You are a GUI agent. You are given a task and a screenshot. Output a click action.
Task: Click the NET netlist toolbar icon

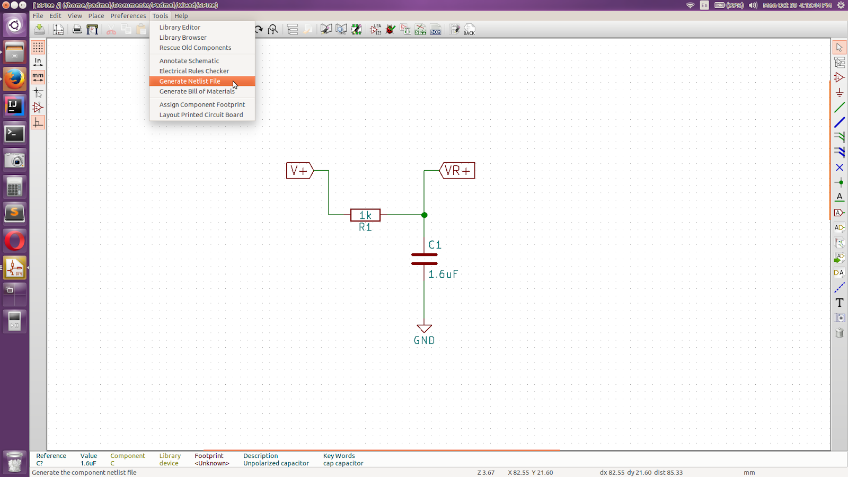click(x=420, y=29)
